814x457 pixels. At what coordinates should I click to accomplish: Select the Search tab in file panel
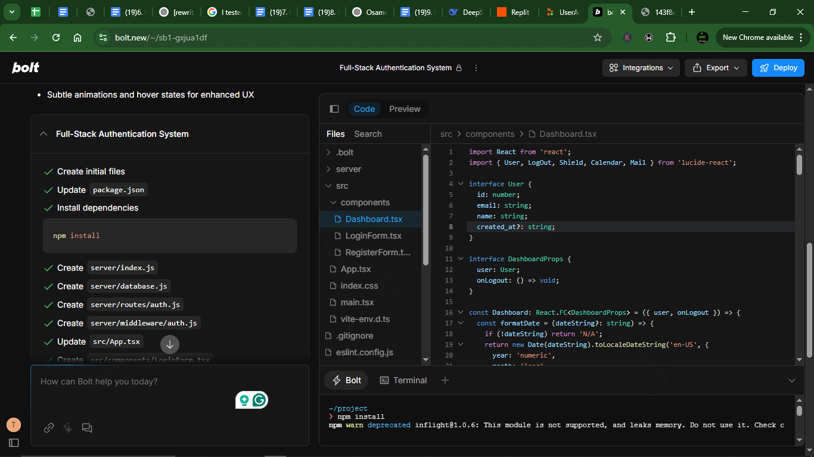(x=368, y=134)
